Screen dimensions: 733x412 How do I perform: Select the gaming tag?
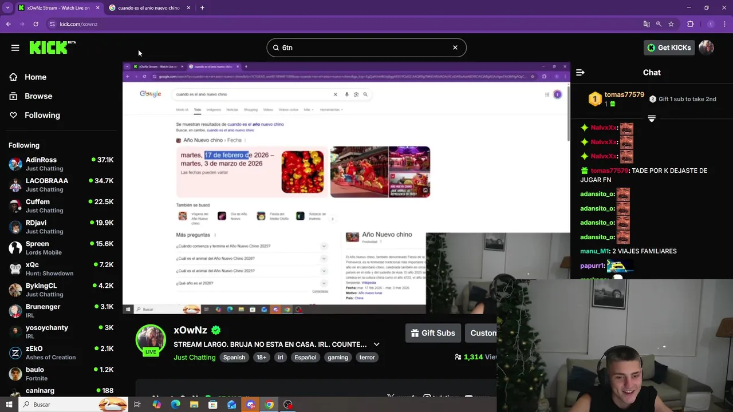point(338,357)
